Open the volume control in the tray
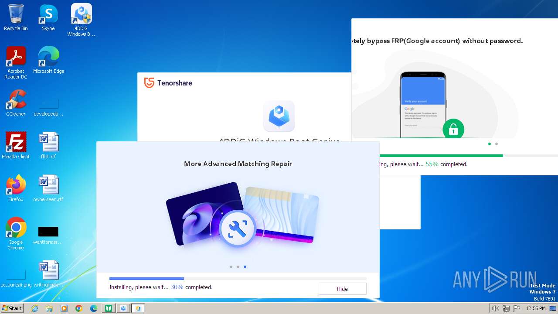This screenshot has height=314, width=558. pyautogui.click(x=495, y=308)
